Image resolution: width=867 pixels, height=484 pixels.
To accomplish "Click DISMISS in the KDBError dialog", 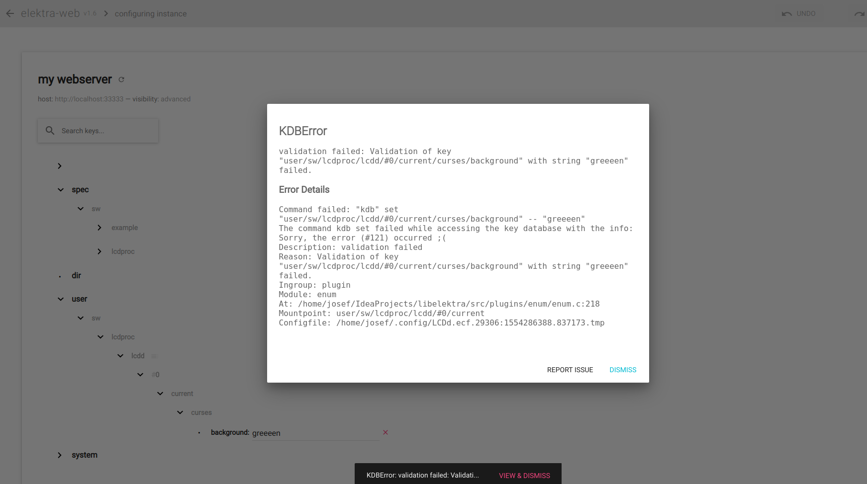I will (623, 370).
